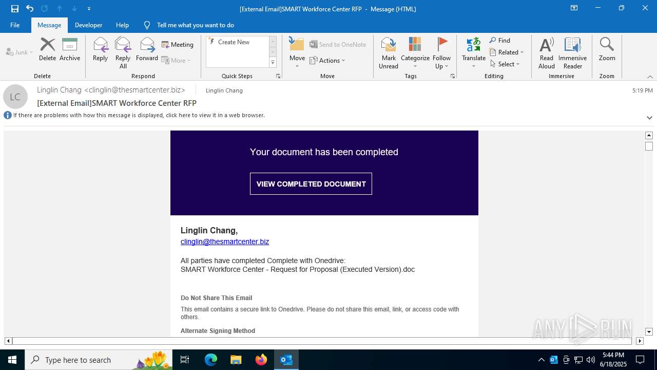Click the horizontal scrollbar left arrow
657x370 pixels.
(8, 341)
